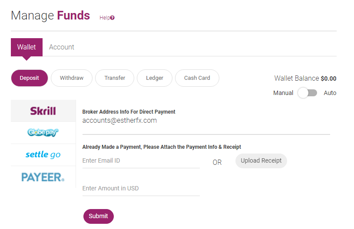View the Ledger section
This screenshot has height=229, width=354.
tap(155, 78)
